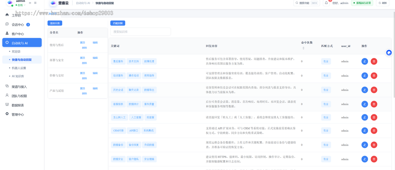Viewport: 395px width, 170px height.
Task: Edit the CRM对接 reply row
Action: 364,130
